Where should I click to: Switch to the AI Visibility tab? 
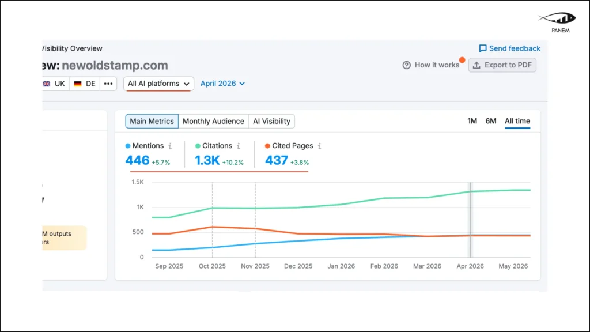pyautogui.click(x=271, y=121)
